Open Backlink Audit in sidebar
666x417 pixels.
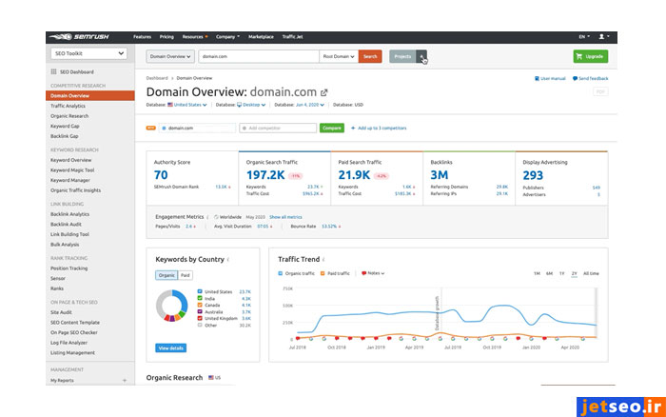(x=66, y=225)
